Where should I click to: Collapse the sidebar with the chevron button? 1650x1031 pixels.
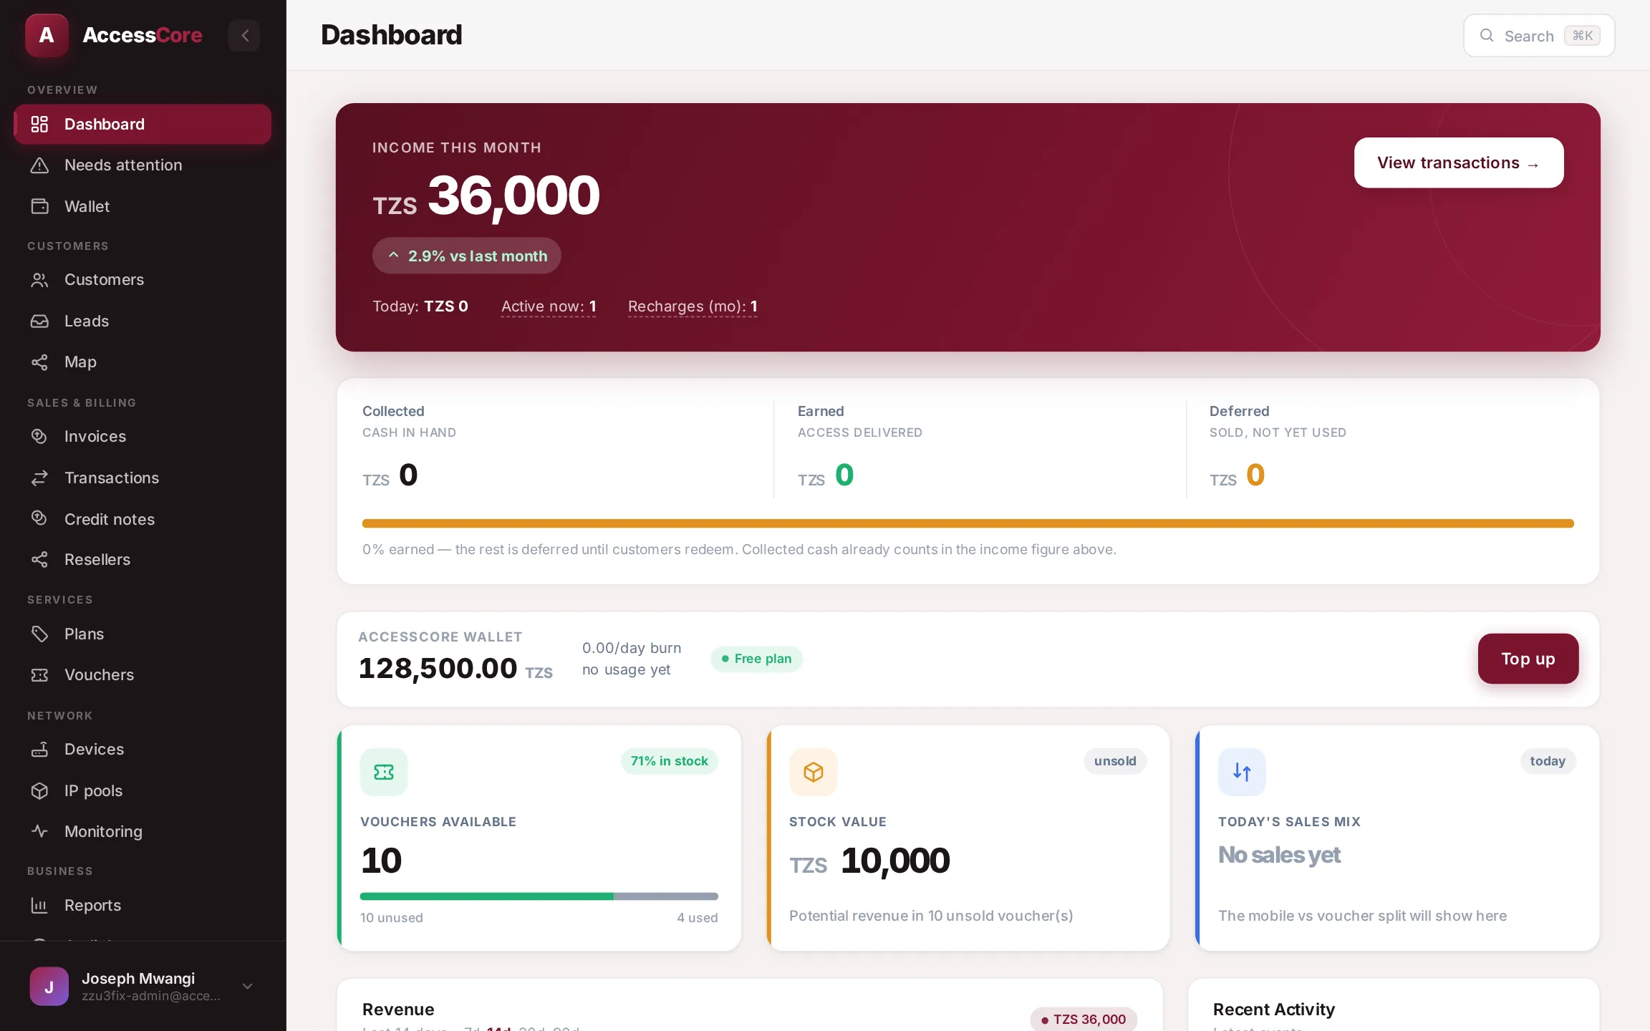click(244, 35)
